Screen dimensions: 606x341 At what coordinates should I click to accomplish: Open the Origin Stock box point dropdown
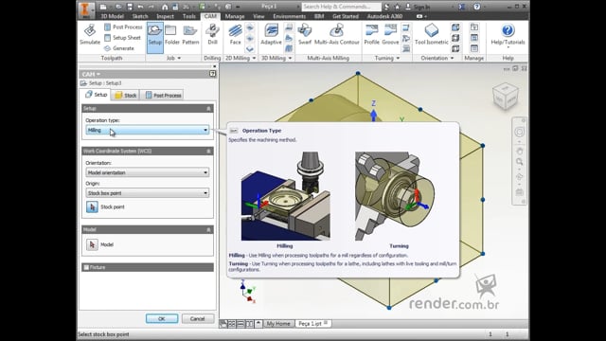click(148, 193)
